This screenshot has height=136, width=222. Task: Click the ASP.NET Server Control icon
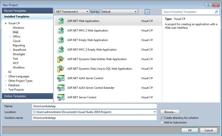(61, 97)
